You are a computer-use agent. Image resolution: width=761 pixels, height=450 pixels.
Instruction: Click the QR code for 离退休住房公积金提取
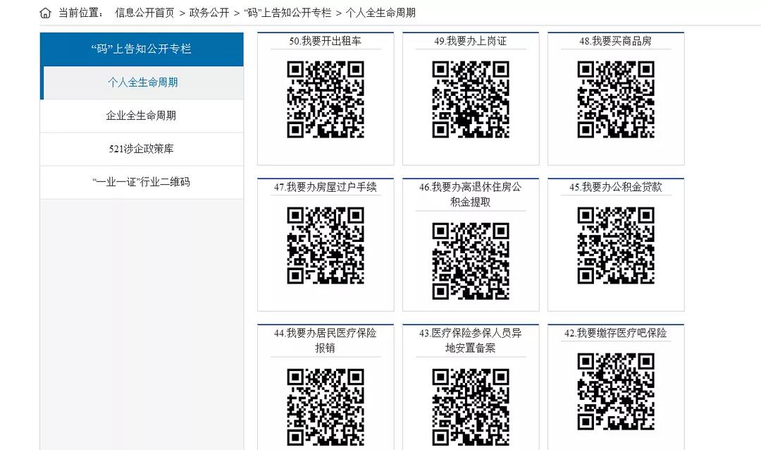471,261
